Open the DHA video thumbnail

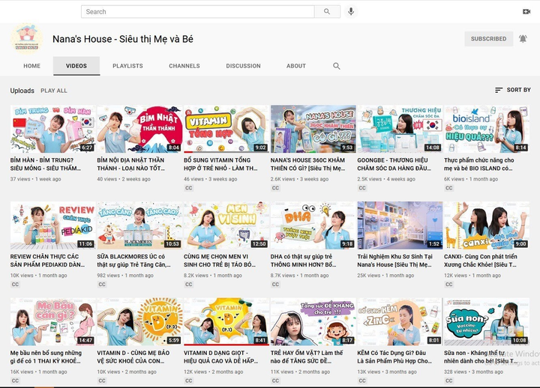pos(313,225)
